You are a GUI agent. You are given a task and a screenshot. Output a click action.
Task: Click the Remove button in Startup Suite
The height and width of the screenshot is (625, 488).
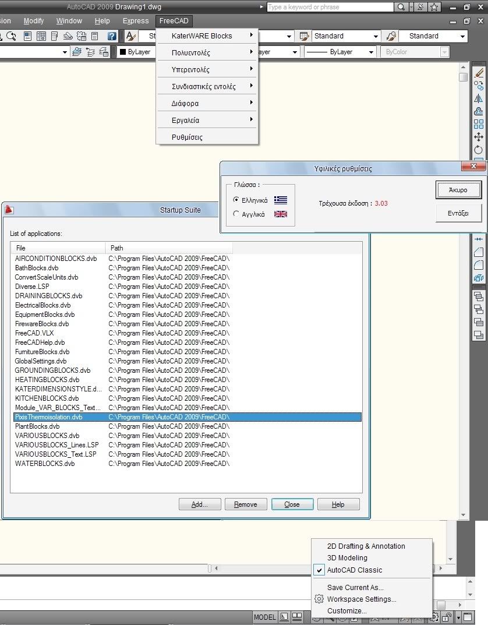246,504
